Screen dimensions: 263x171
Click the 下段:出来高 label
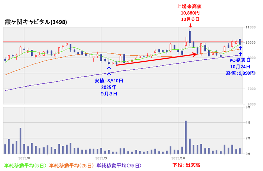coord(186,165)
